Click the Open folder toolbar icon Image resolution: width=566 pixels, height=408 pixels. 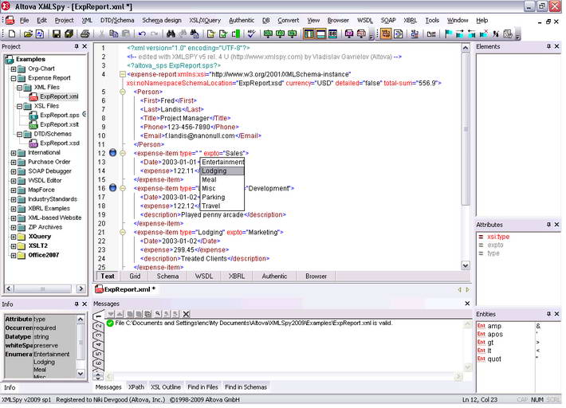pos(28,34)
